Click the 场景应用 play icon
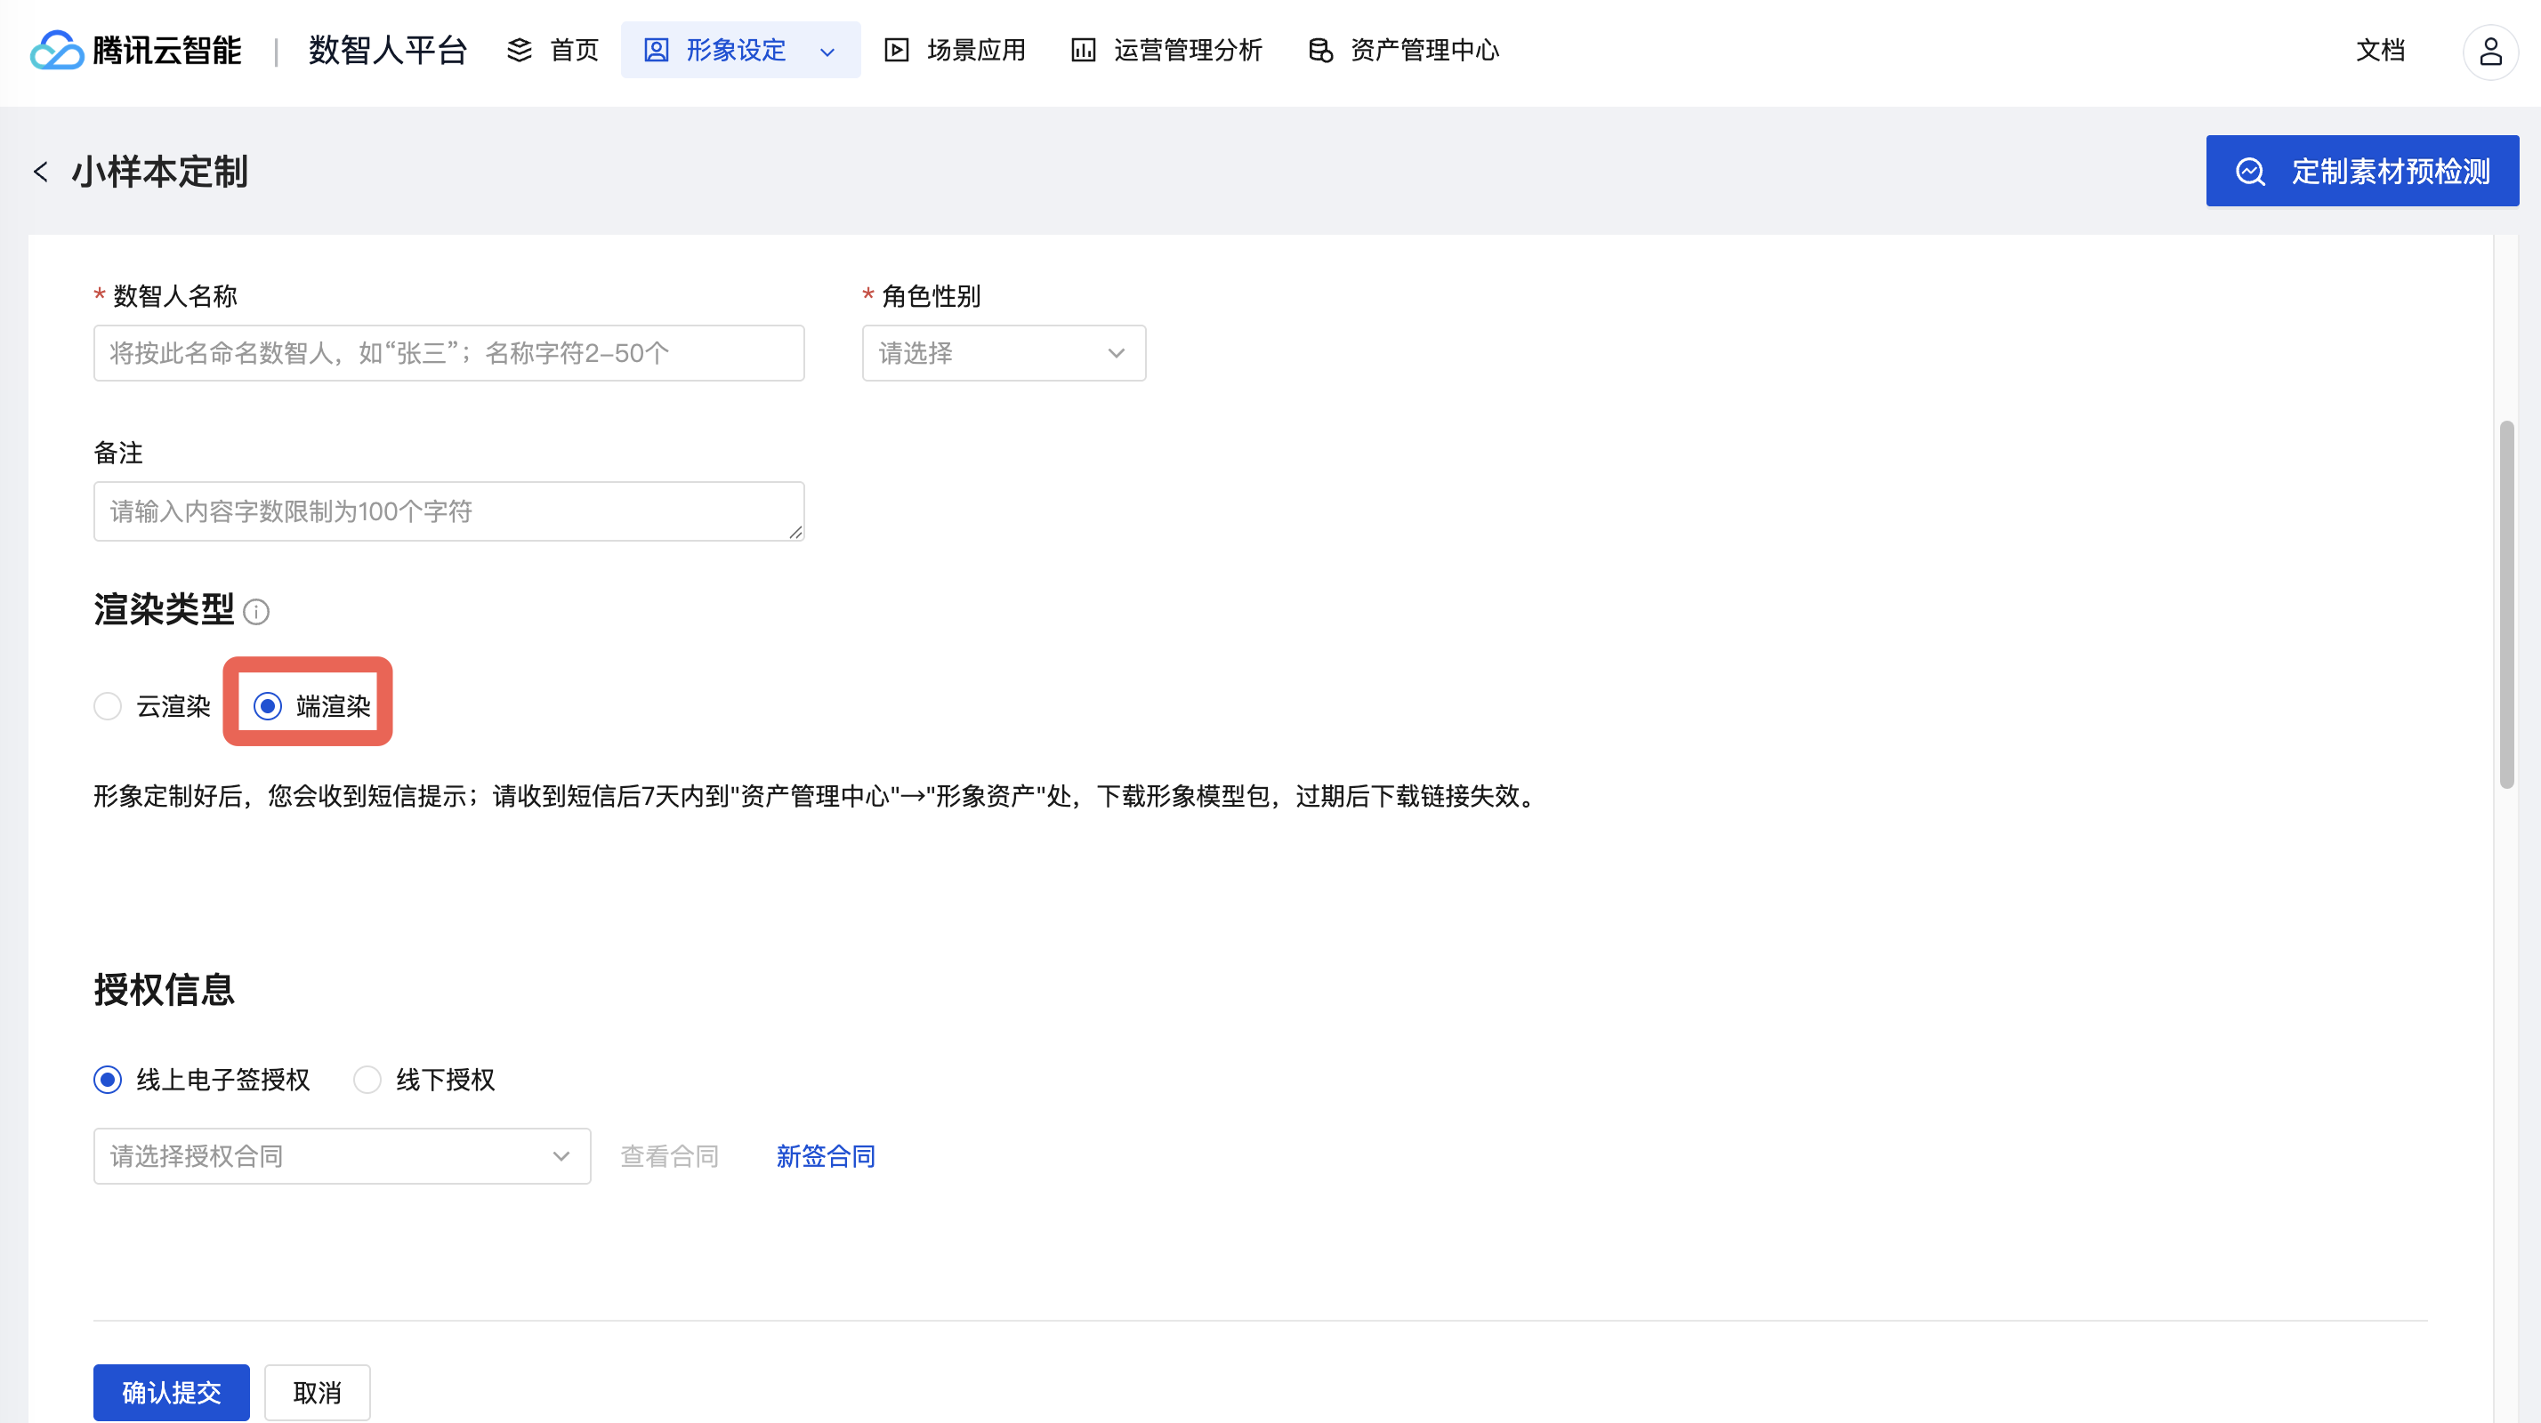The image size is (2541, 1423). coord(896,51)
